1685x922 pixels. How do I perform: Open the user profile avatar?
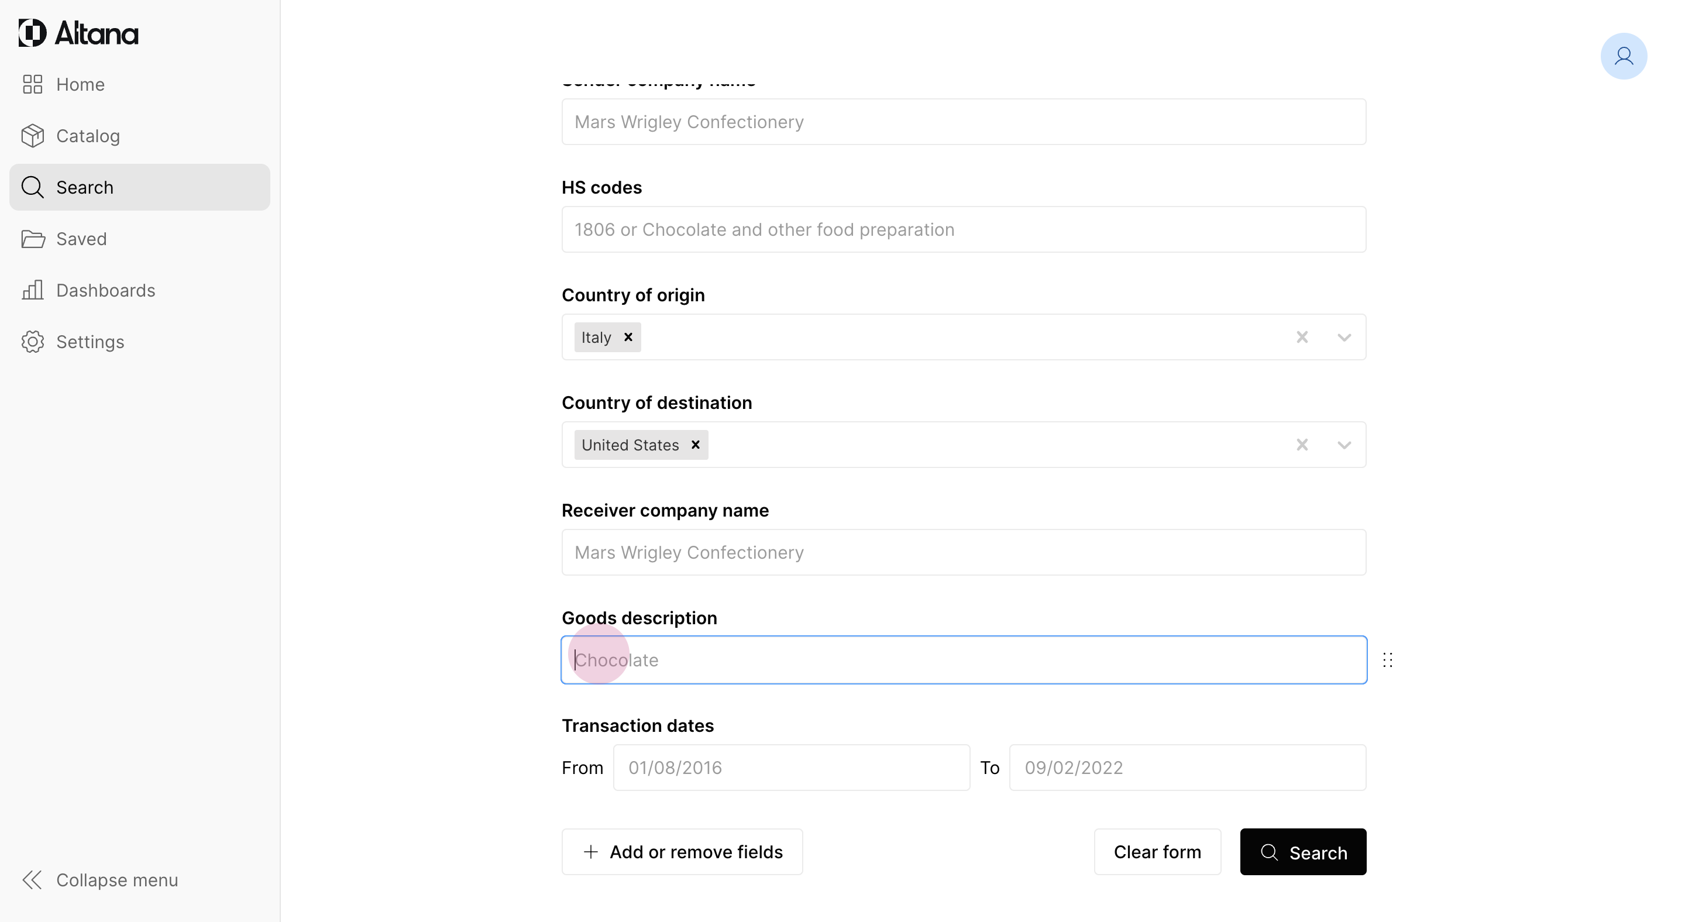tap(1623, 56)
